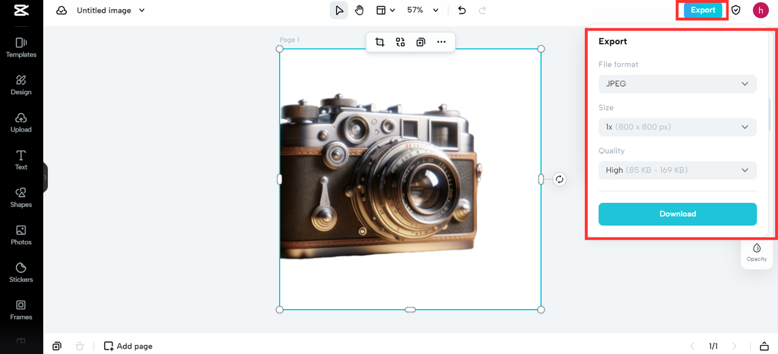
Task: Open the pages overview icon at bottom right
Action: point(765,346)
